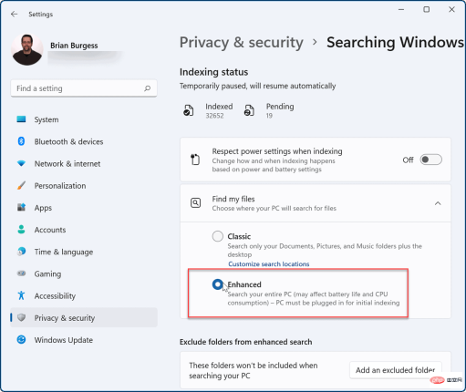The width and height of the screenshot is (466, 392).
Task: Open Accessibility settings label
Action: pyautogui.click(x=55, y=296)
